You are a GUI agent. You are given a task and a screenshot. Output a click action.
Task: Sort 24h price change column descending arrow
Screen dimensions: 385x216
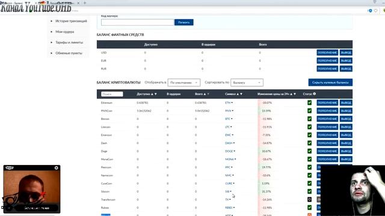click(x=295, y=94)
